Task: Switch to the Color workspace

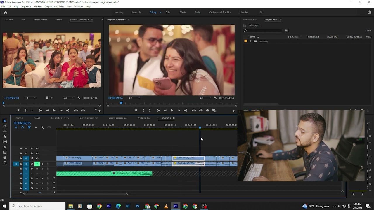Action: click(168, 12)
